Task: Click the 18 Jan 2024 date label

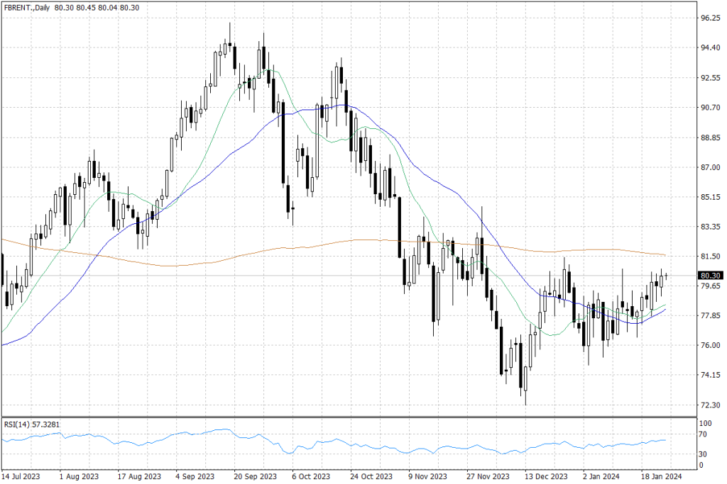Action: pos(662,477)
